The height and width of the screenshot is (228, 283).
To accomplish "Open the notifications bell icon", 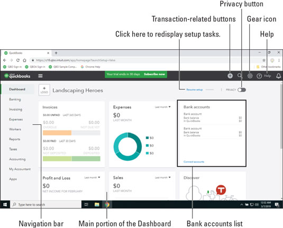I will (x=278, y=76).
